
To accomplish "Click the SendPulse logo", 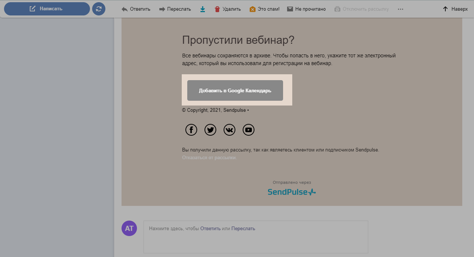I will [292, 192].
